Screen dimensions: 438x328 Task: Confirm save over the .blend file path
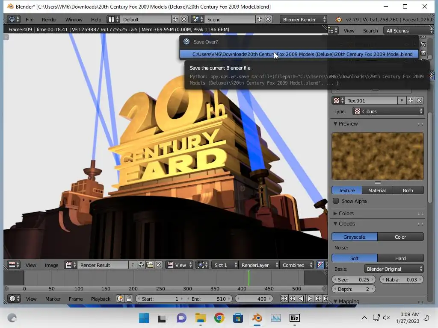click(x=299, y=54)
